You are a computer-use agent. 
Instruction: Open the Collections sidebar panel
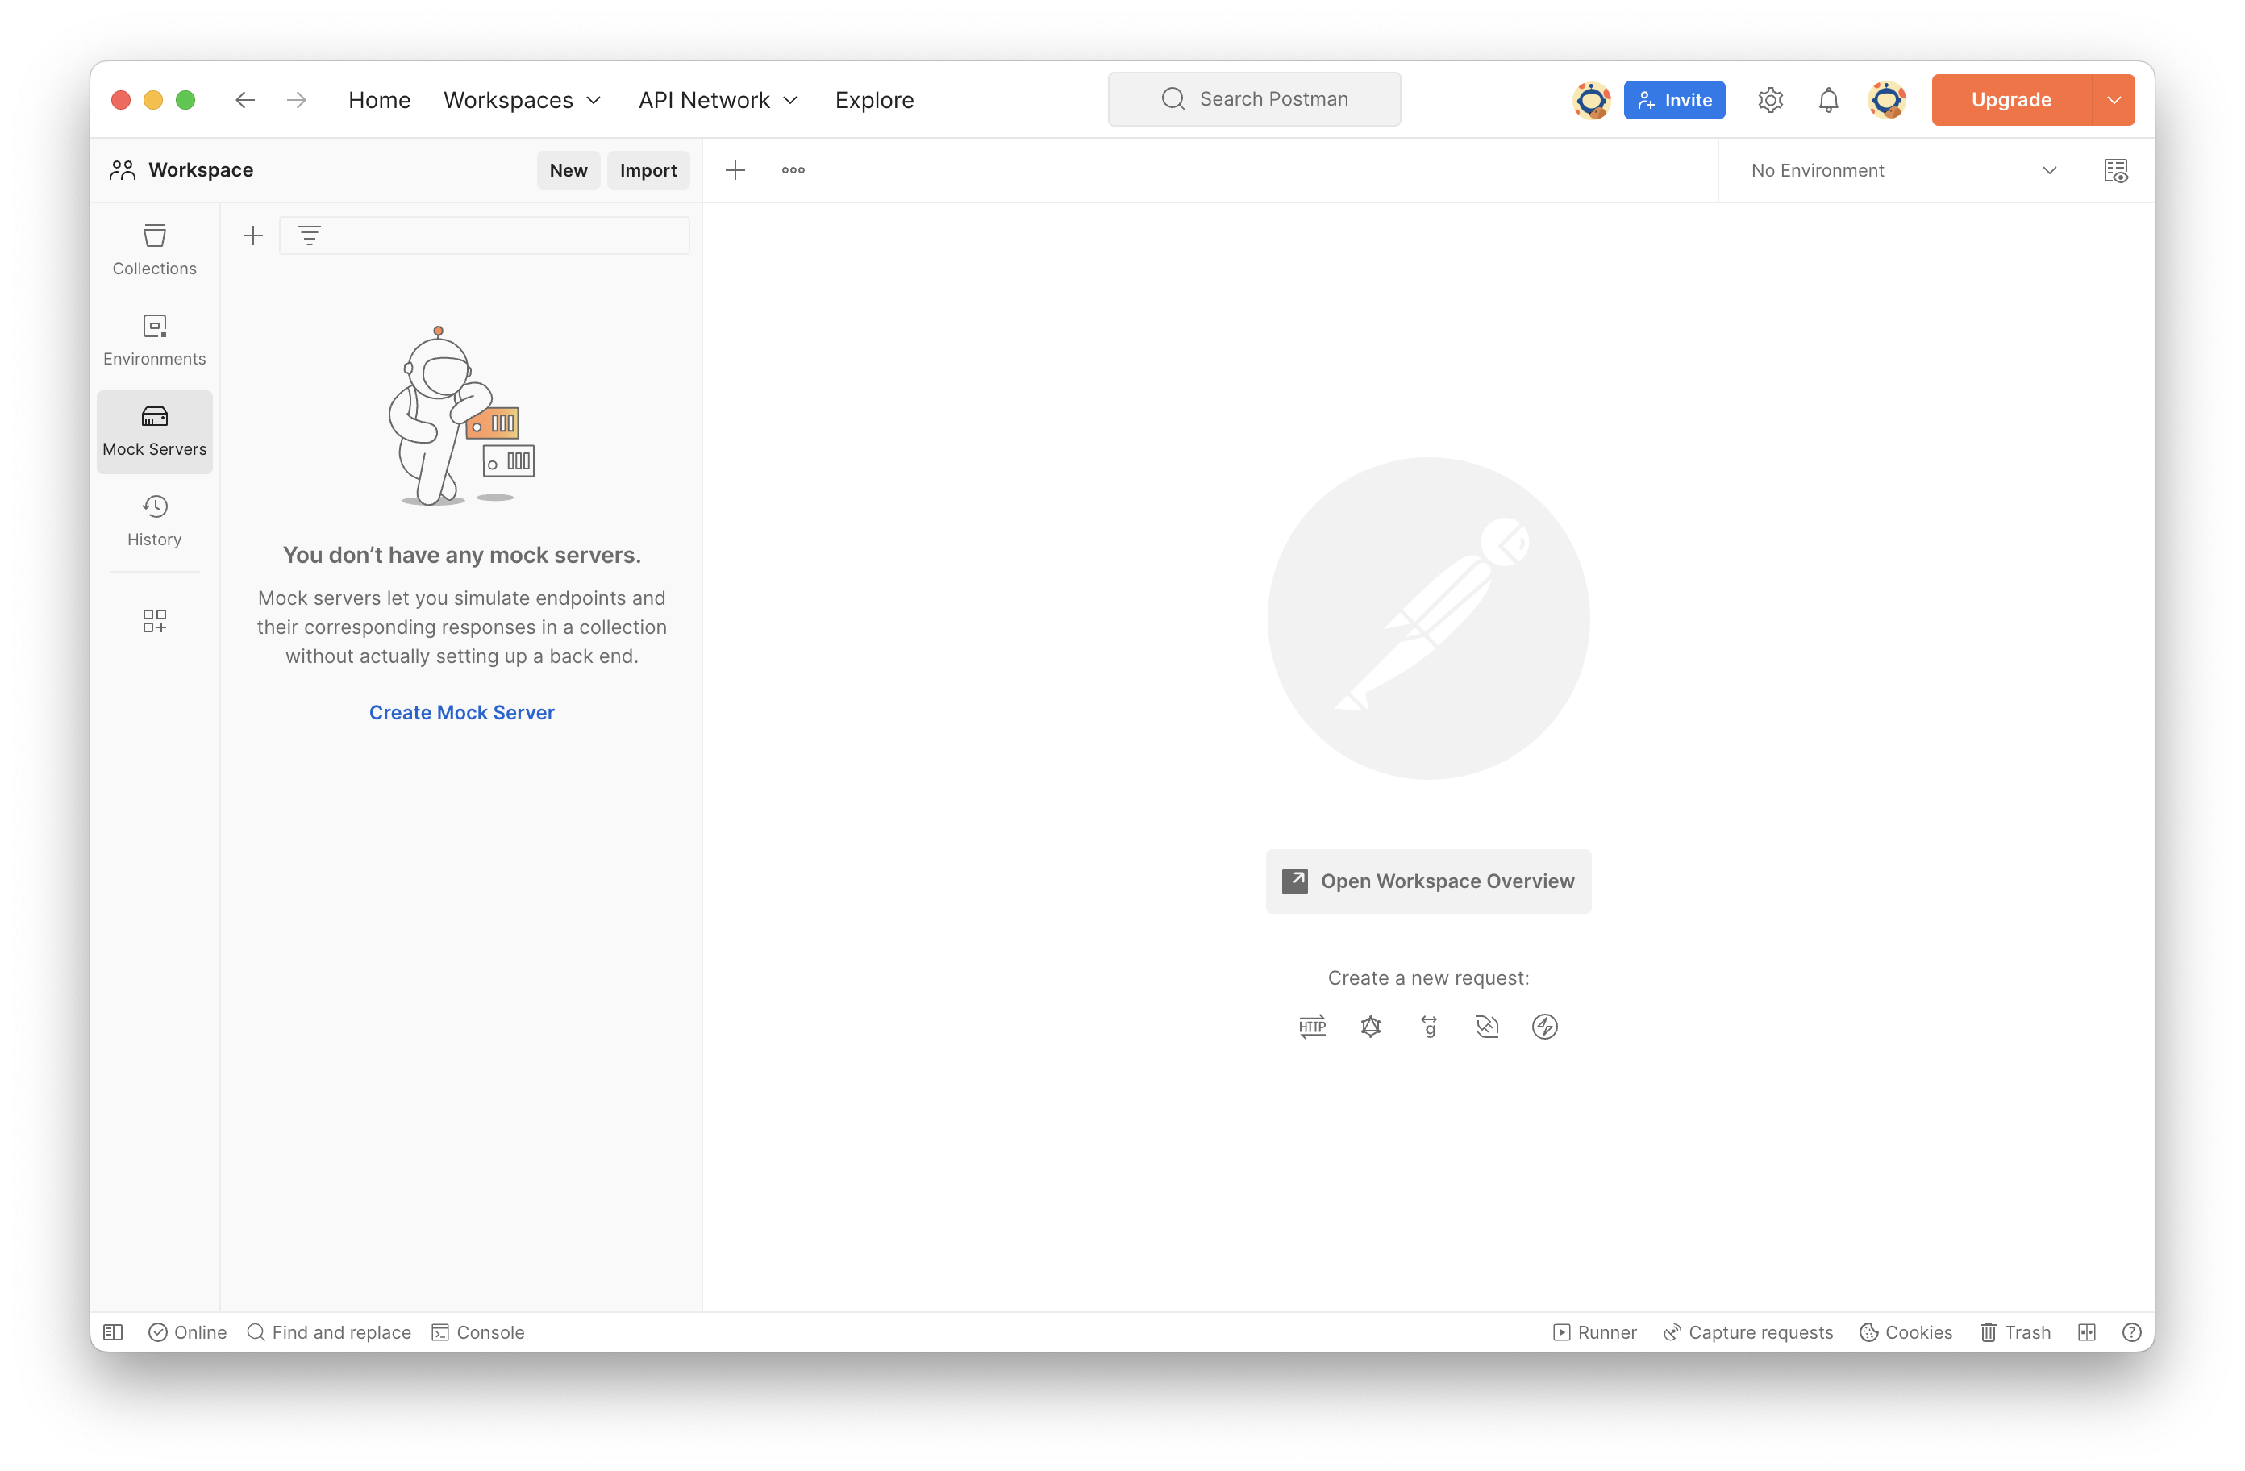click(x=155, y=249)
